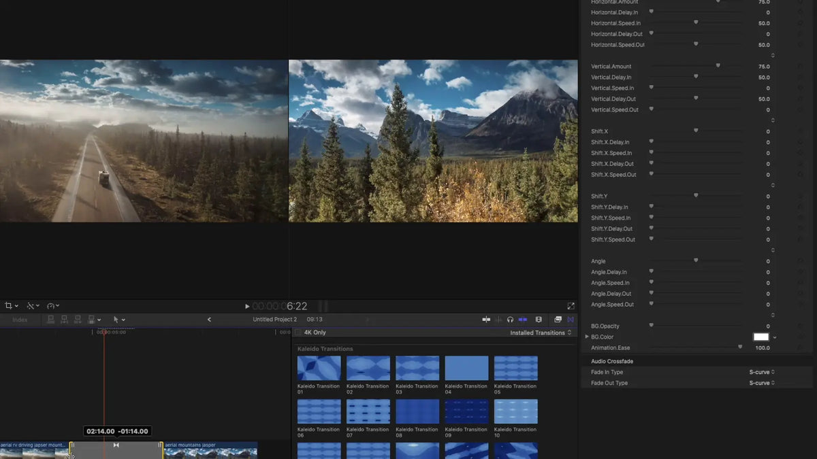
Task: Show the Effects browser
Action: coord(558,320)
